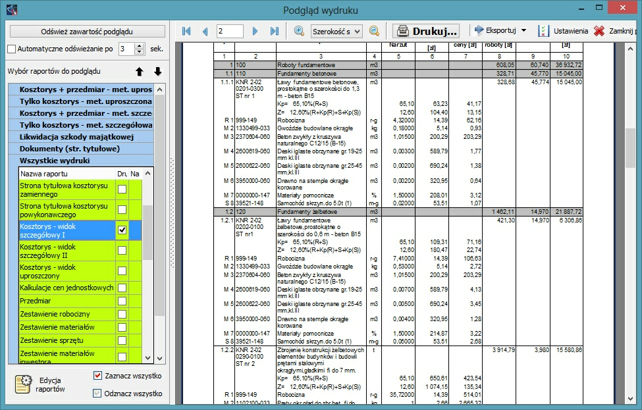Click Nazwa raportu column header
642x410 pixels.
point(67,174)
